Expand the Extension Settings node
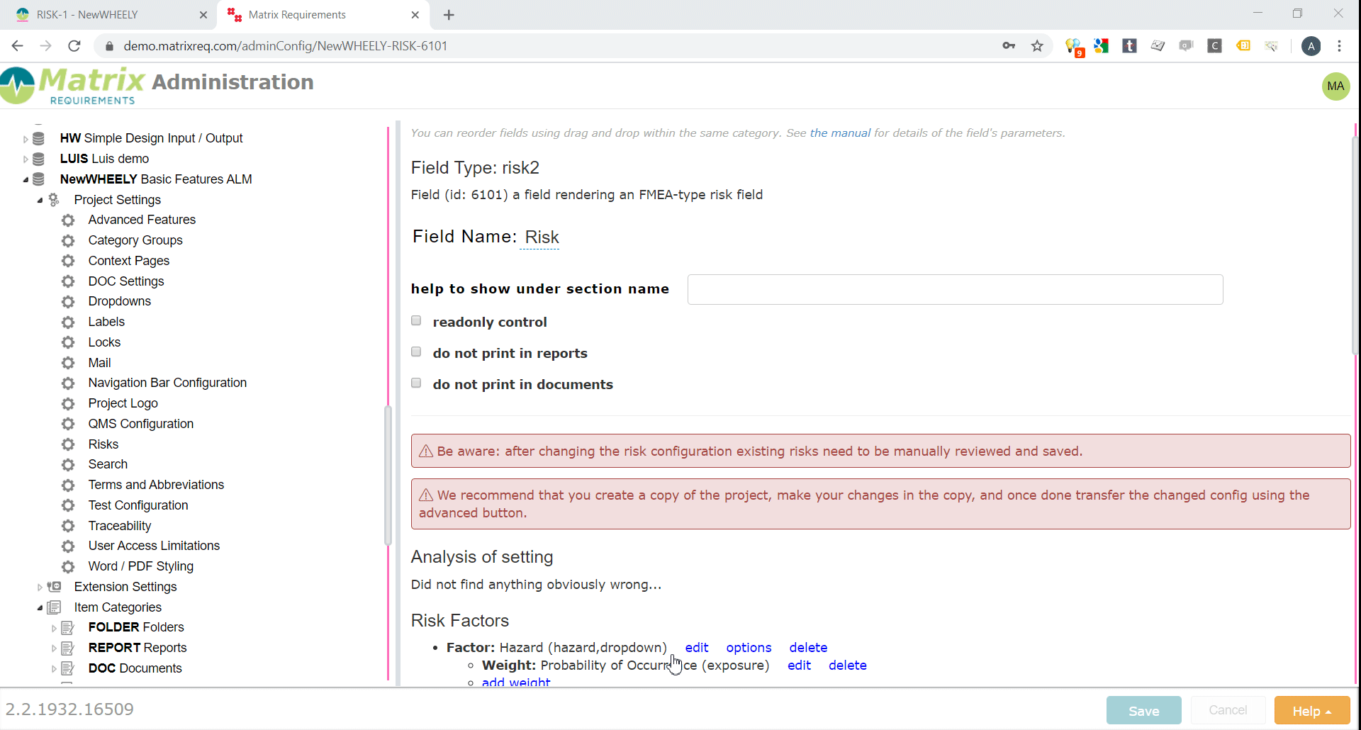 click(40, 588)
